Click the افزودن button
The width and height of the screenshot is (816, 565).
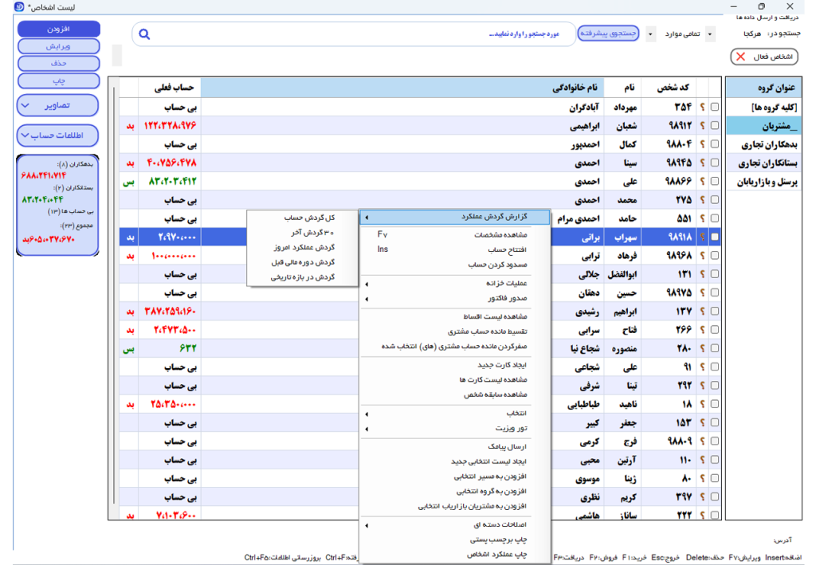click(x=59, y=29)
